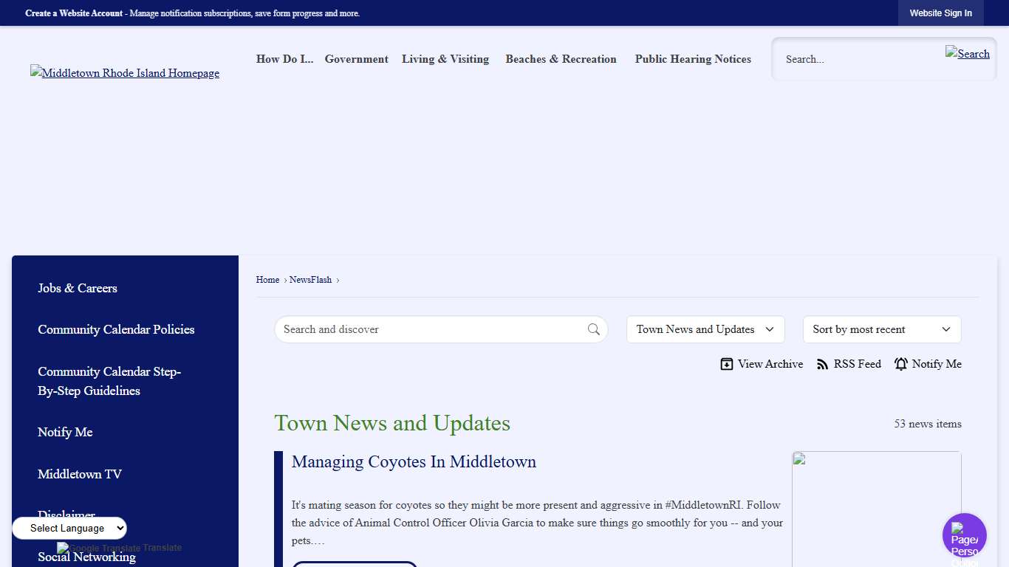The height and width of the screenshot is (567, 1009).
Task: Expand the Town News and Updates dropdown
Action: click(x=705, y=329)
